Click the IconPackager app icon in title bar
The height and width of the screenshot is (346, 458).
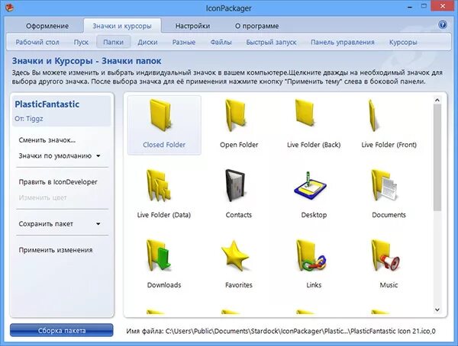pyautogui.click(x=10, y=8)
